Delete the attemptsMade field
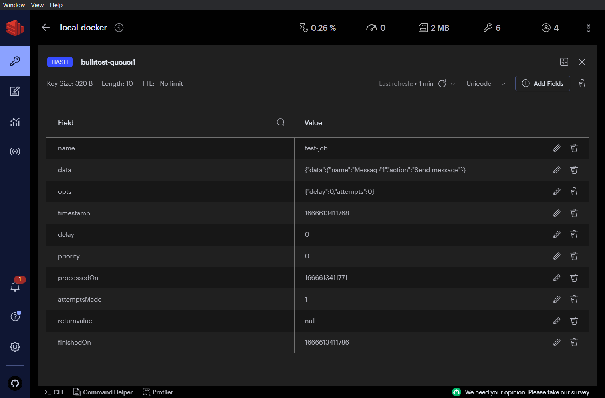Viewport: 605px width, 398px height. click(x=574, y=299)
